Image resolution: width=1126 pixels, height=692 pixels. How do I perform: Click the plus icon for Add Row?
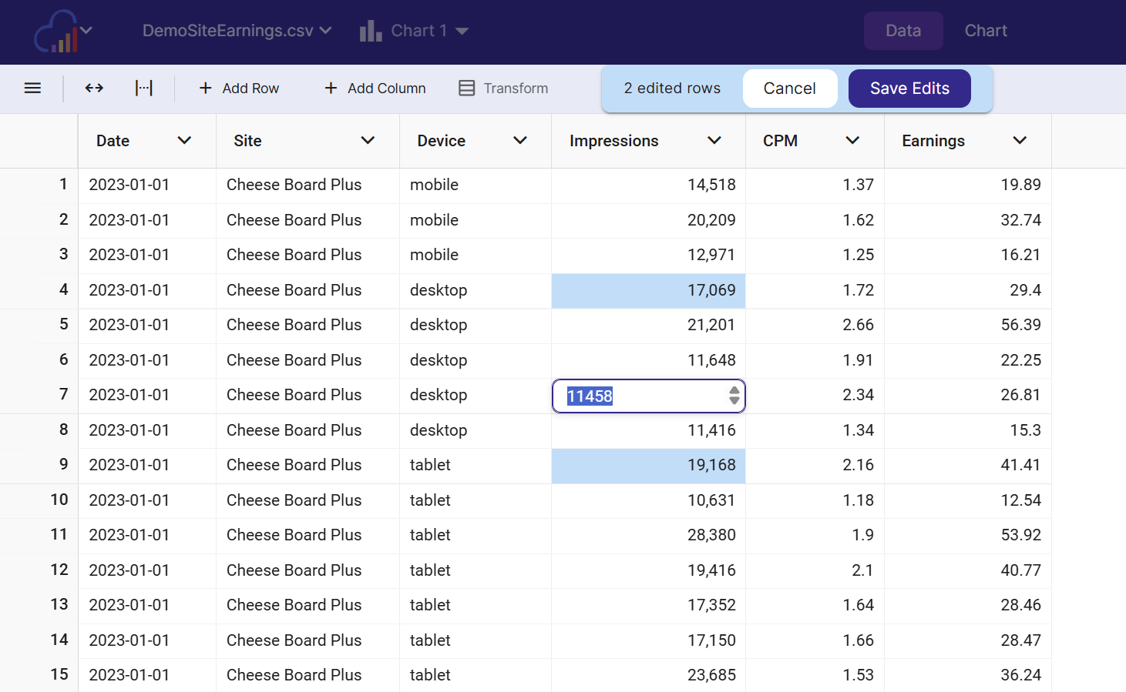tap(205, 89)
